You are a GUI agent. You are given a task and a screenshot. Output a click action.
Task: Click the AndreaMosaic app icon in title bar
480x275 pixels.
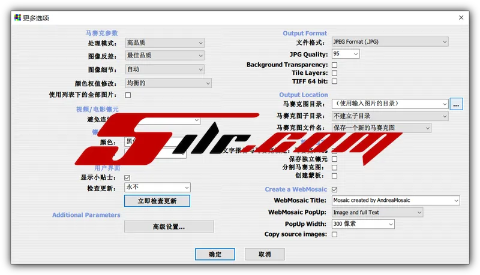coord(17,18)
